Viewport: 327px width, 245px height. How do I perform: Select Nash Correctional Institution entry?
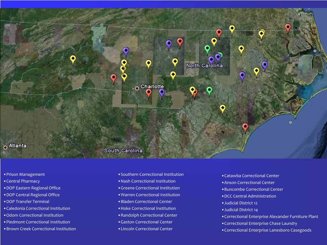point(148,181)
